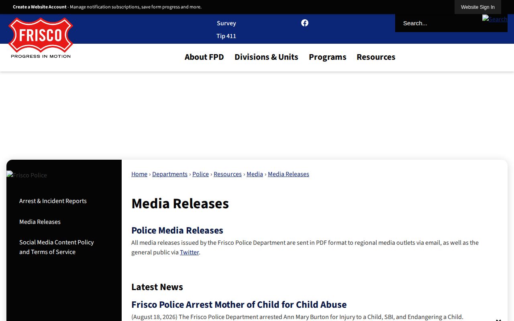Image resolution: width=514 pixels, height=321 pixels.
Task: Go to Media breadcrumb
Action: (255, 174)
